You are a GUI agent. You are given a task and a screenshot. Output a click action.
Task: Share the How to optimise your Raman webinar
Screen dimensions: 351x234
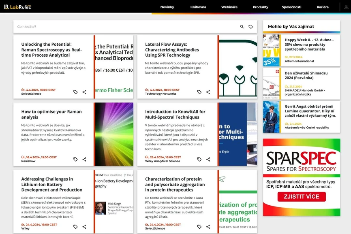[84, 160]
